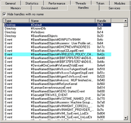Sort list by Type column header
The height and width of the screenshot is (123, 131).
point(17,21)
